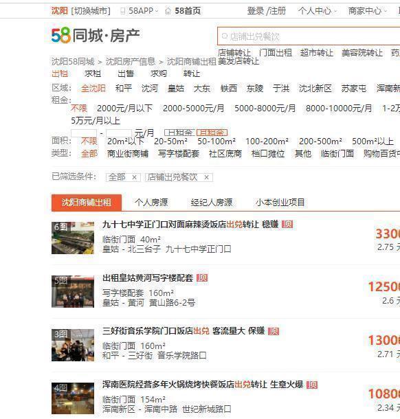Click the phone icon beside 58APP

click(x=123, y=11)
